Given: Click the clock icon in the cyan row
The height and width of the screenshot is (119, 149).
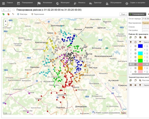Looking at the screenshot, I should [x=135, y=53].
